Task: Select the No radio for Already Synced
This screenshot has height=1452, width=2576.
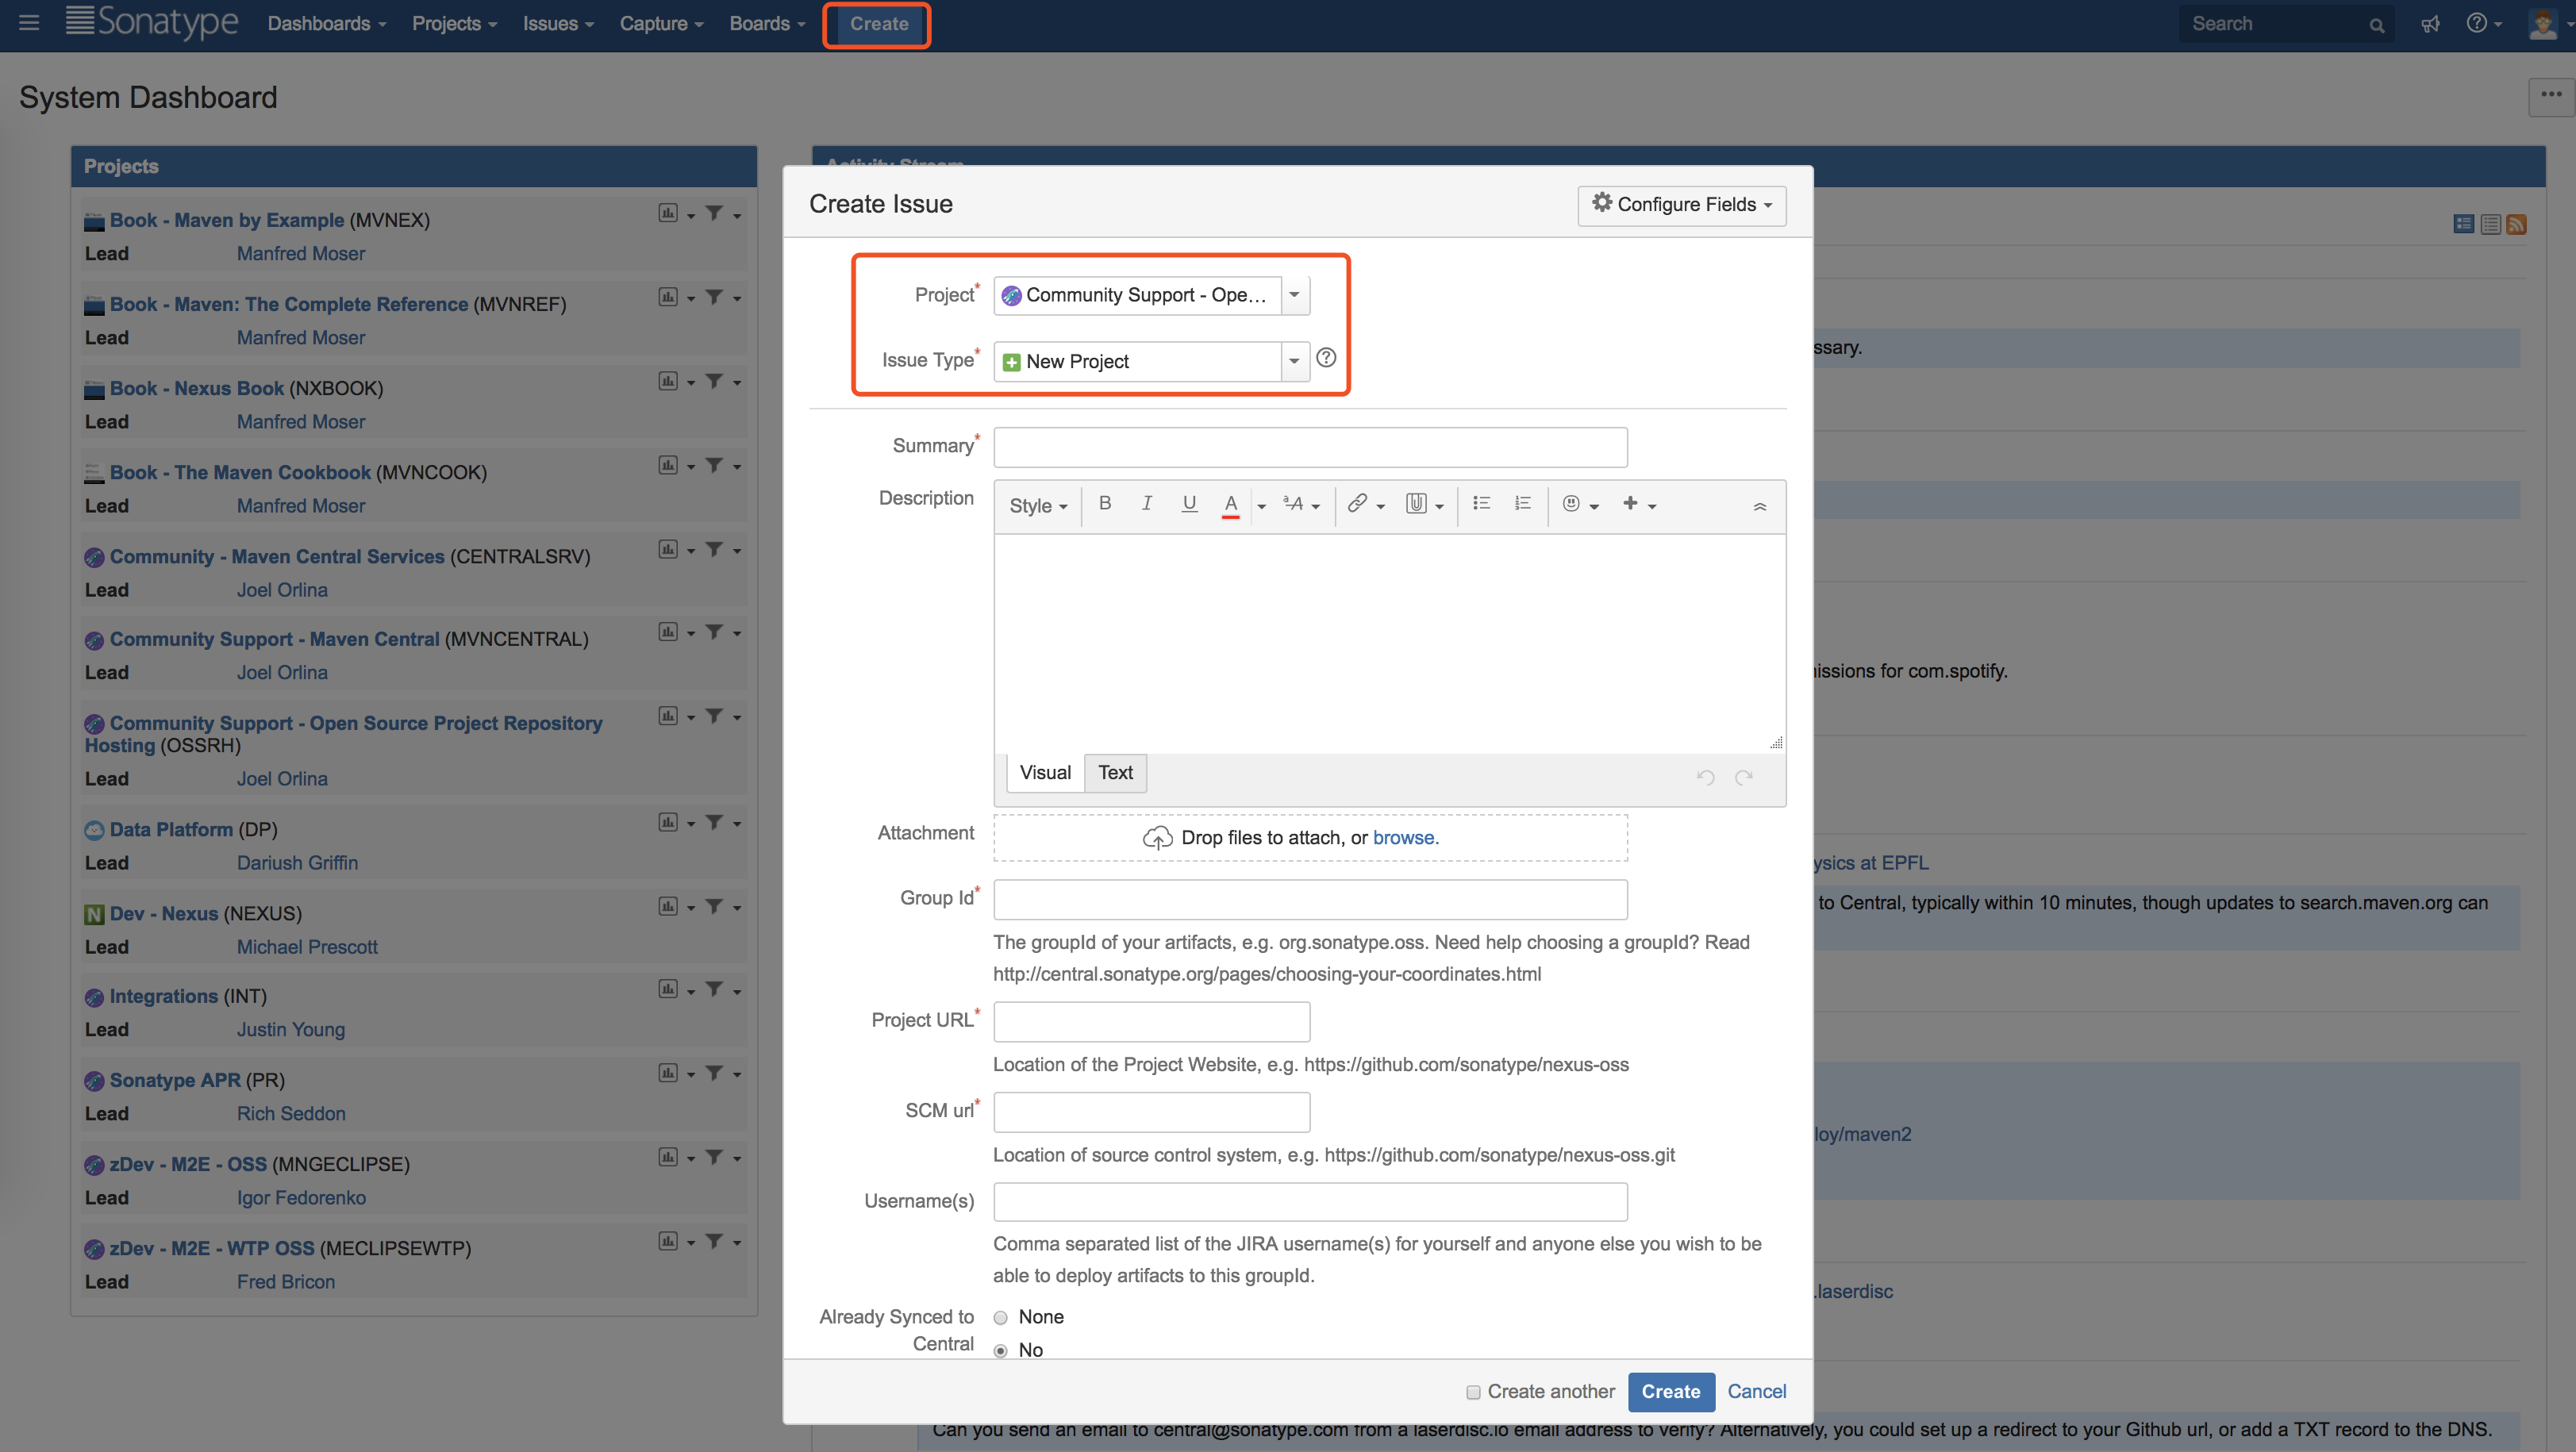Action: coord(1000,1350)
